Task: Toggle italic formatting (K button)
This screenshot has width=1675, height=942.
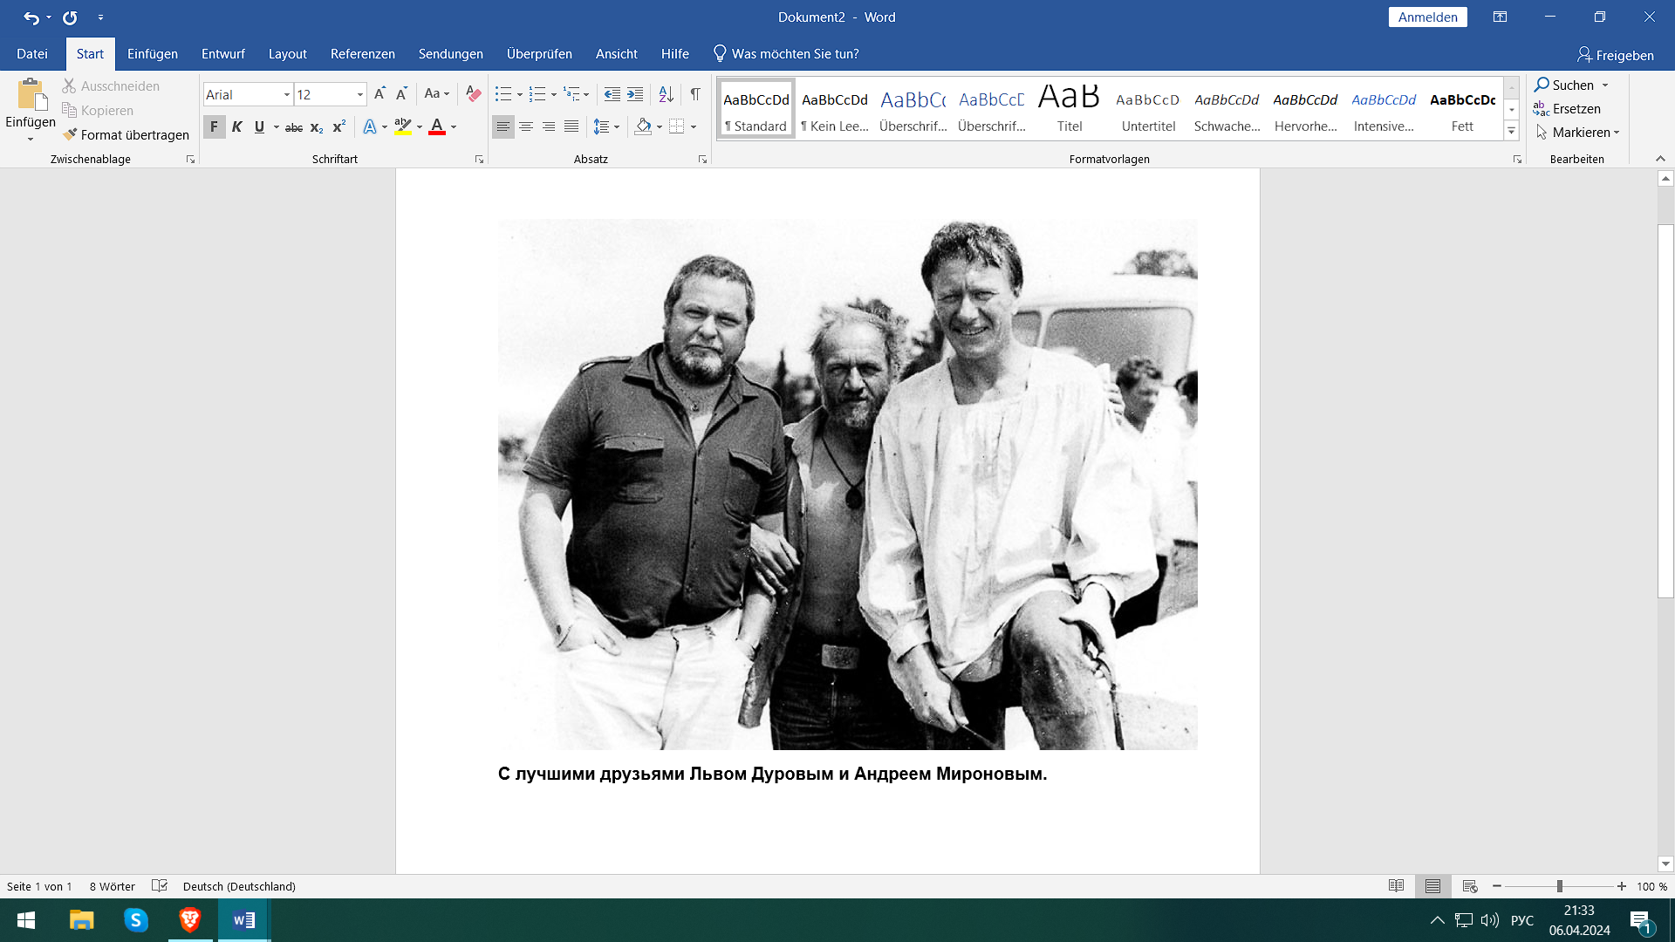Action: coord(236,127)
